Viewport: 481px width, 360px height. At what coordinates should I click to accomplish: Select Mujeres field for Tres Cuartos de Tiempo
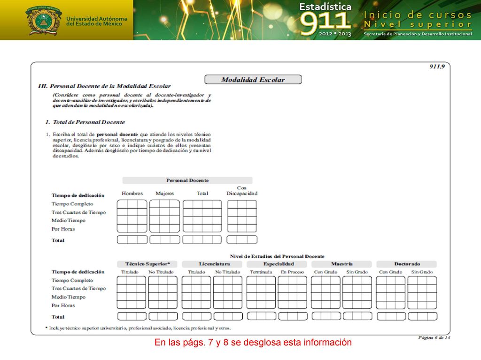[165, 212]
